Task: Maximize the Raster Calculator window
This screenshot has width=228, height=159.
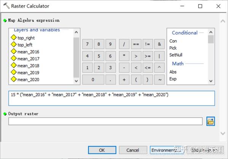Action: coord(200,6)
